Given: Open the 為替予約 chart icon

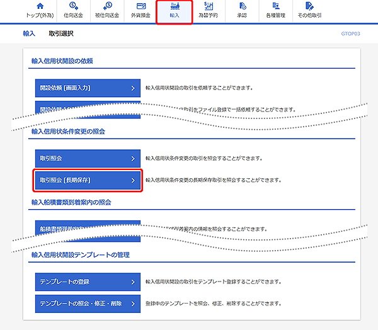Looking at the screenshot, I should click(x=209, y=6).
